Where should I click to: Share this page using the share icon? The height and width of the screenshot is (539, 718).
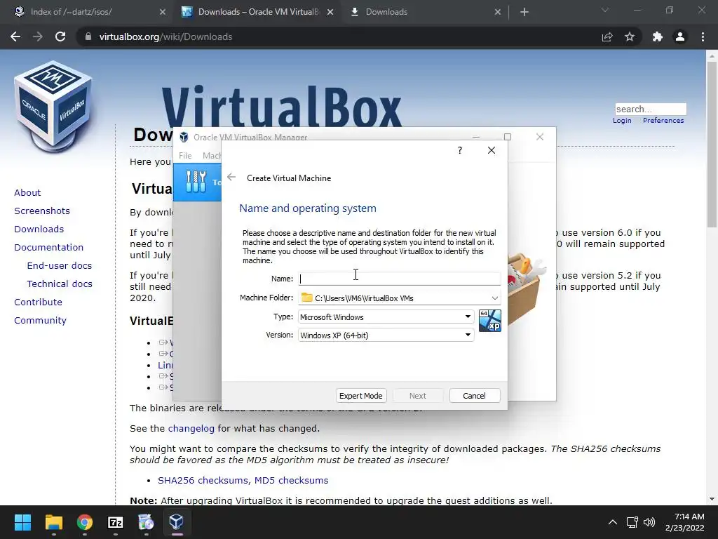pyautogui.click(x=607, y=36)
